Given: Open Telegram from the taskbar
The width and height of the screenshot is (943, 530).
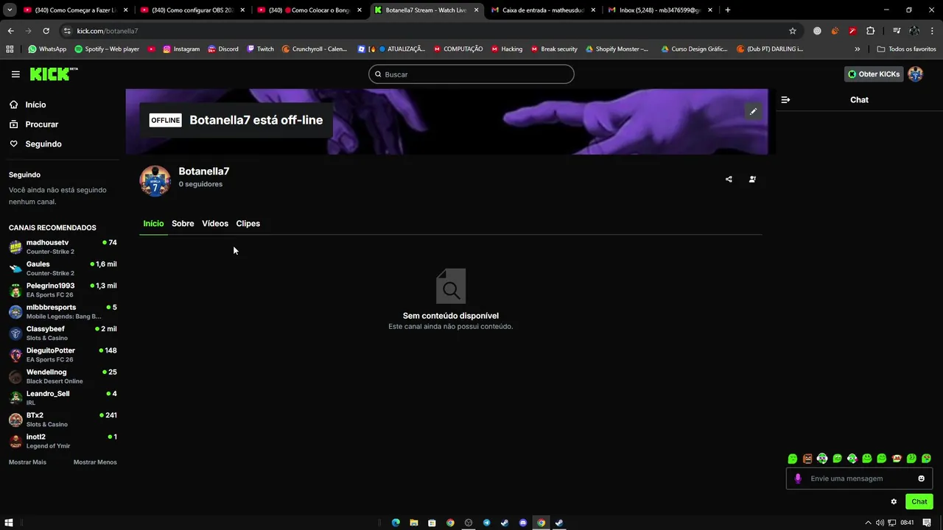Looking at the screenshot, I should point(486,523).
